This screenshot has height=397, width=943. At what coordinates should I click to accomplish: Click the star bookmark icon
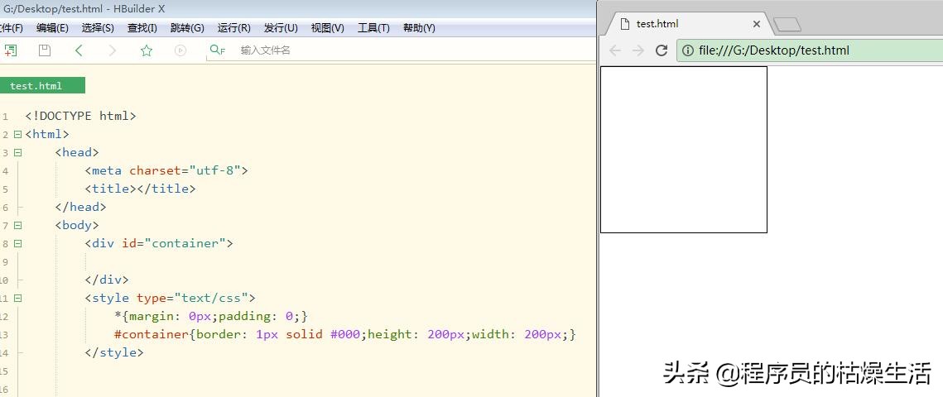147,50
